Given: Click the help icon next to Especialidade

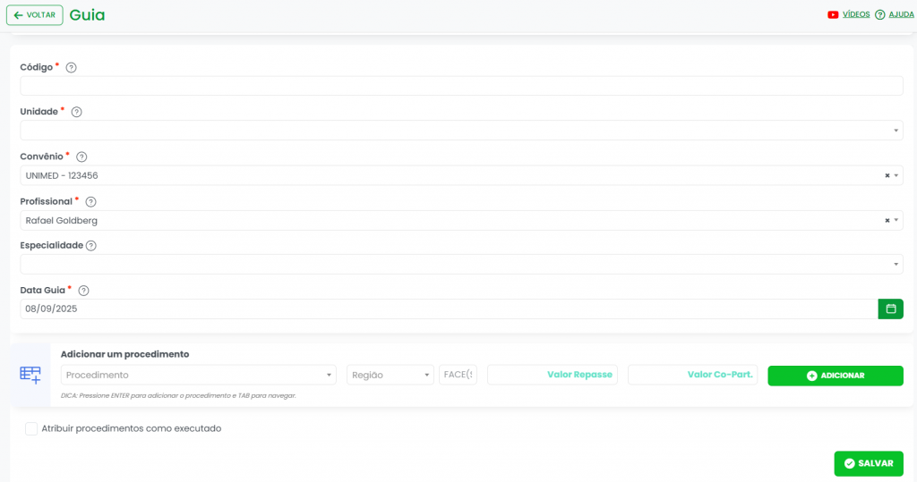Looking at the screenshot, I should [90, 246].
